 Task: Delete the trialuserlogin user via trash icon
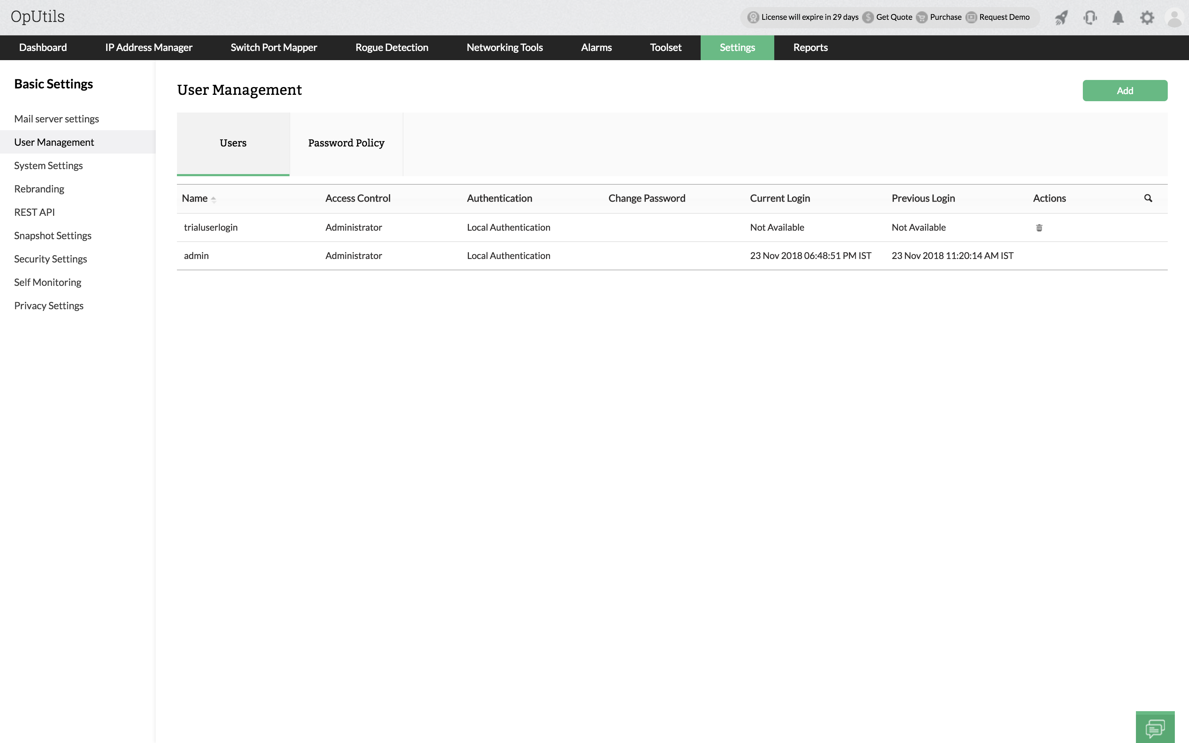[1039, 227]
